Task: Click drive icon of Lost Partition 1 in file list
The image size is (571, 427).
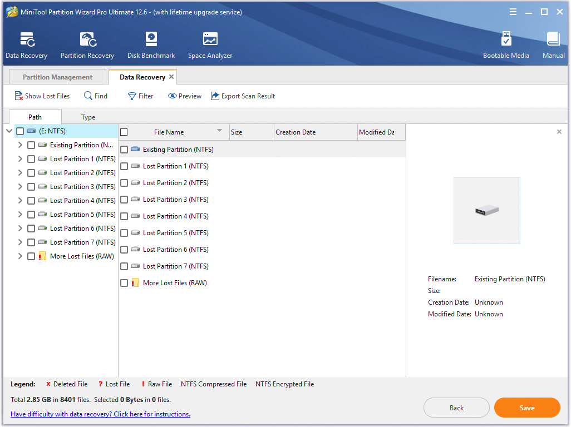Action: pos(135,166)
